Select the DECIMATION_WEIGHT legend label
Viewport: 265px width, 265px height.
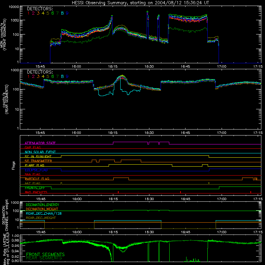(x=42, y=209)
